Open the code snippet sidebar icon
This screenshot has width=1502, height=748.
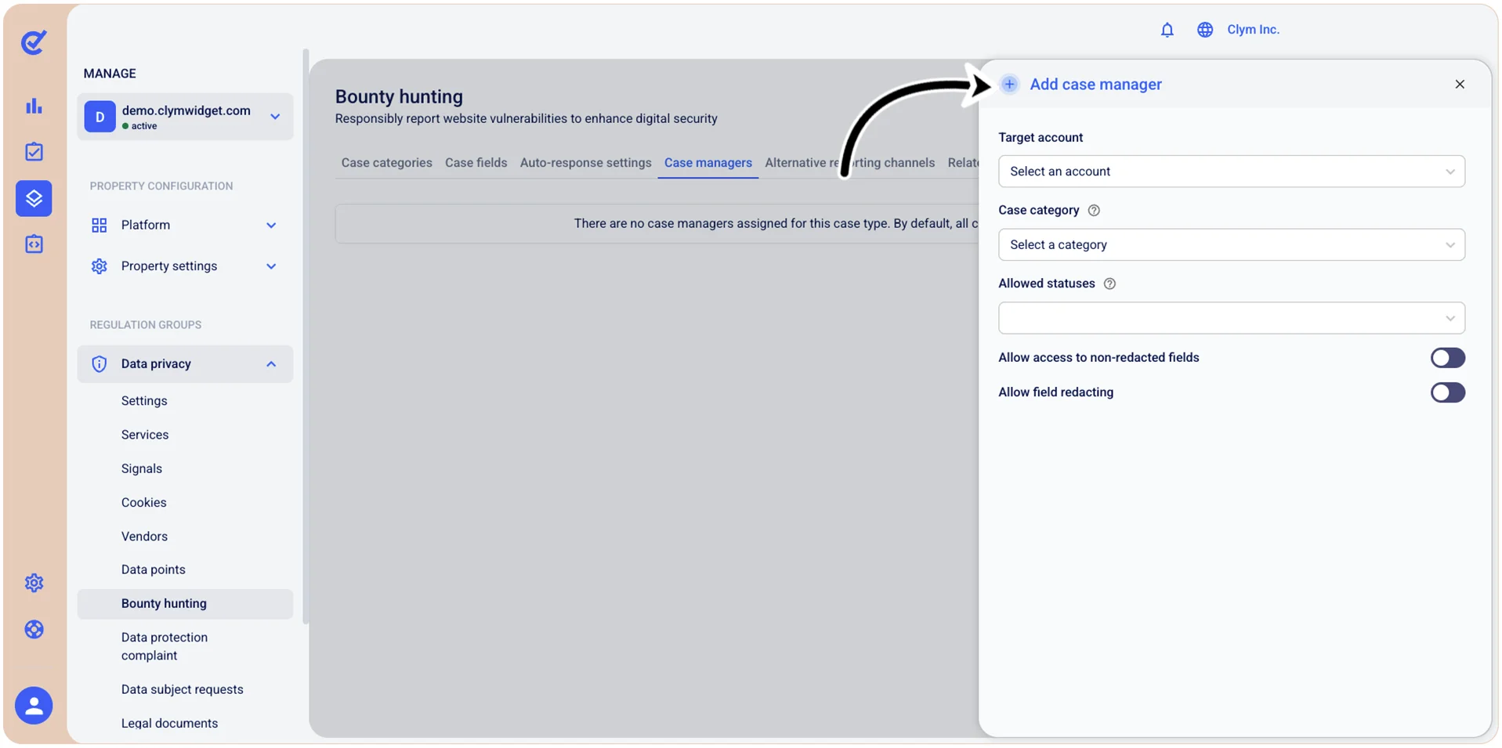[x=34, y=244]
